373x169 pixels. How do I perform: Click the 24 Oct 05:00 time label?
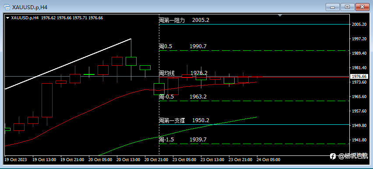point(268,159)
